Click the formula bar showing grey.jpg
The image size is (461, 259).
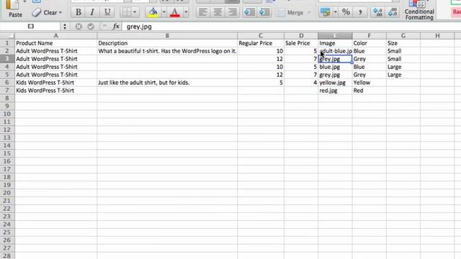[x=291, y=27]
